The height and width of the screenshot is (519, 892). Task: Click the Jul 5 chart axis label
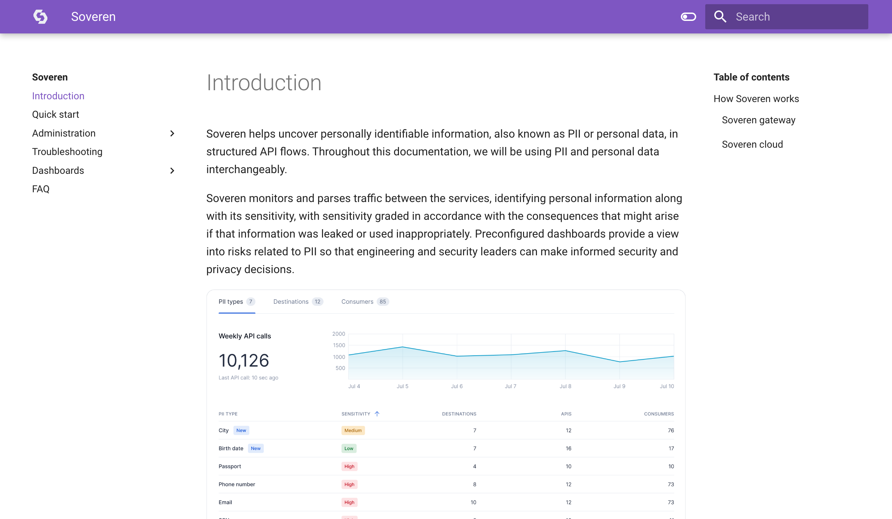point(402,386)
